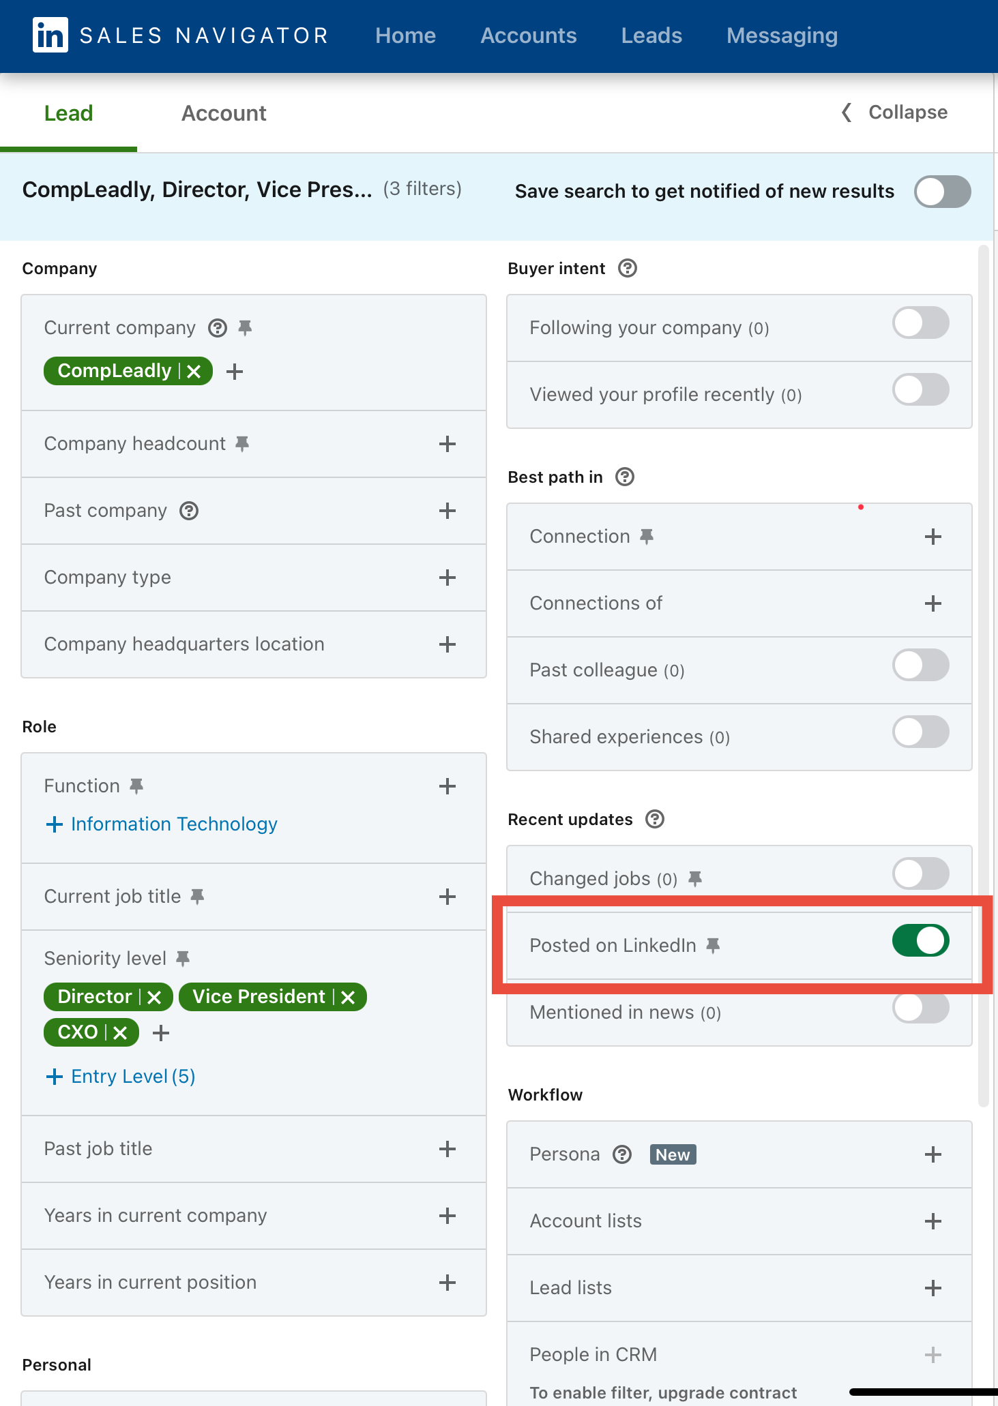The width and height of the screenshot is (998, 1406).
Task: Collapse the filters panel
Action: 894,113
